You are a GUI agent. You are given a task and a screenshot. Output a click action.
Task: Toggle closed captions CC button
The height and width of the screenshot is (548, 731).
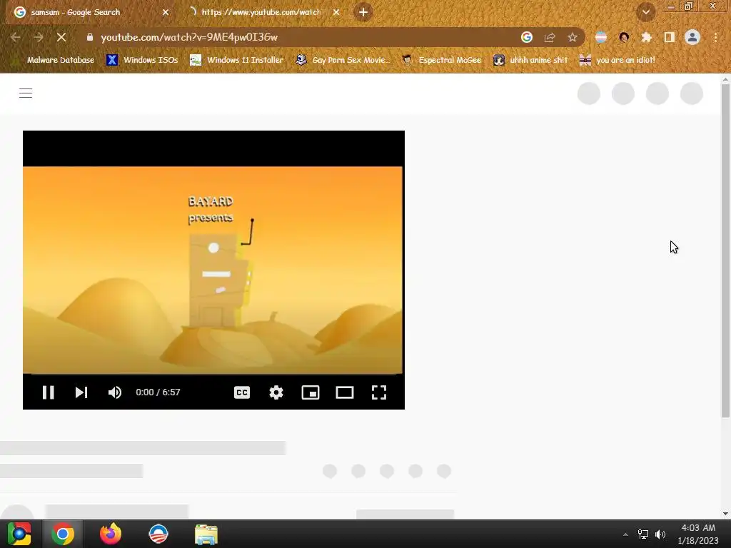242,392
